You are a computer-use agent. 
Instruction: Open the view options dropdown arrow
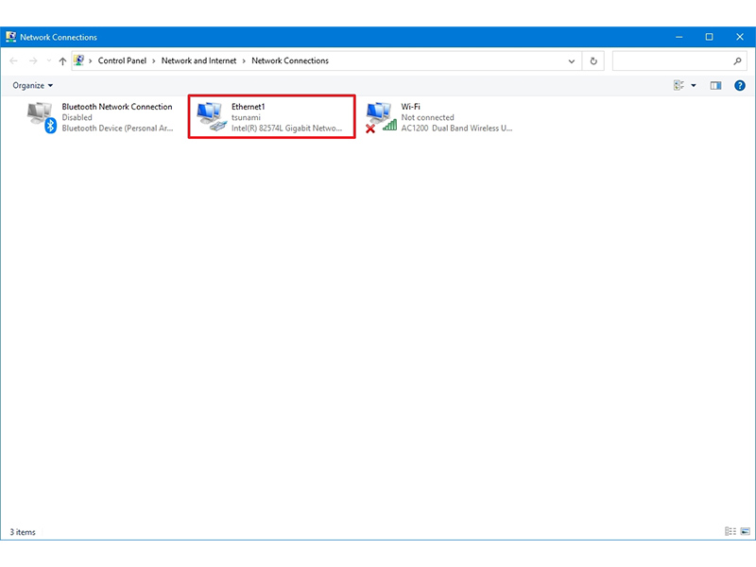pyautogui.click(x=694, y=85)
